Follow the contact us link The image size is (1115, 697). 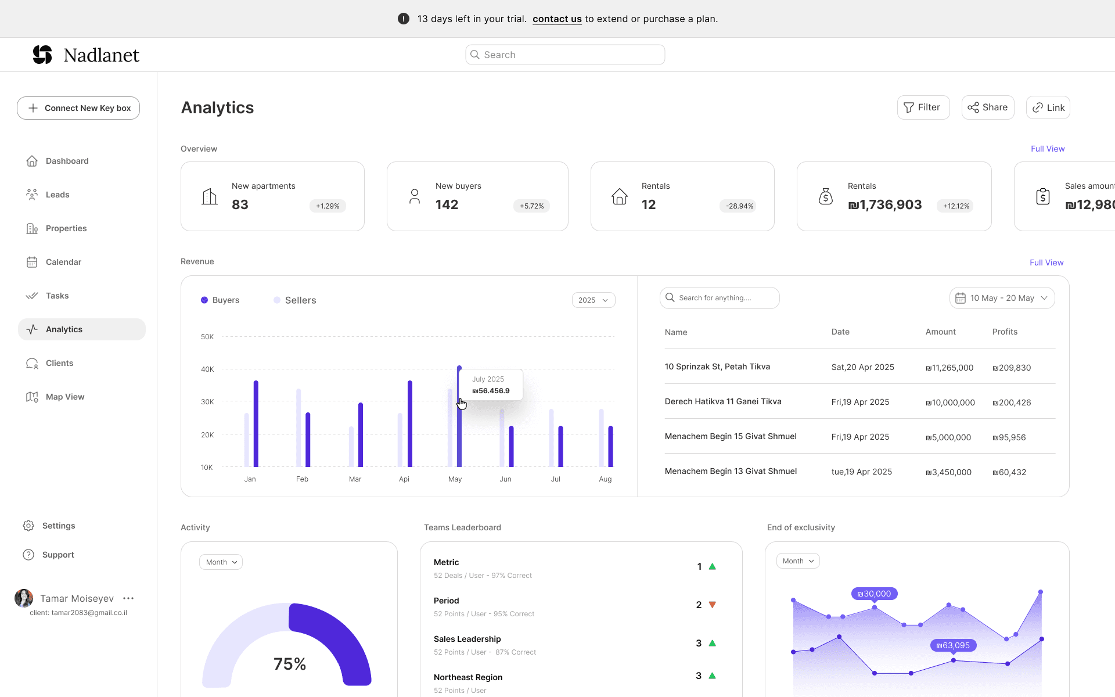(x=557, y=19)
